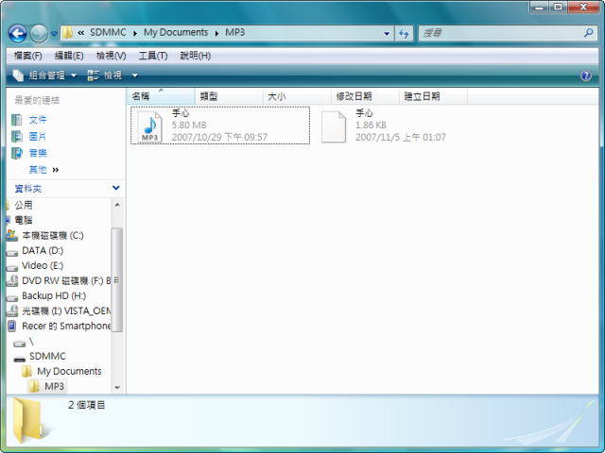The height and width of the screenshot is (453, 605).
Task: Sort by the 建立日期 column header
Action: click(x=433, y=96)
